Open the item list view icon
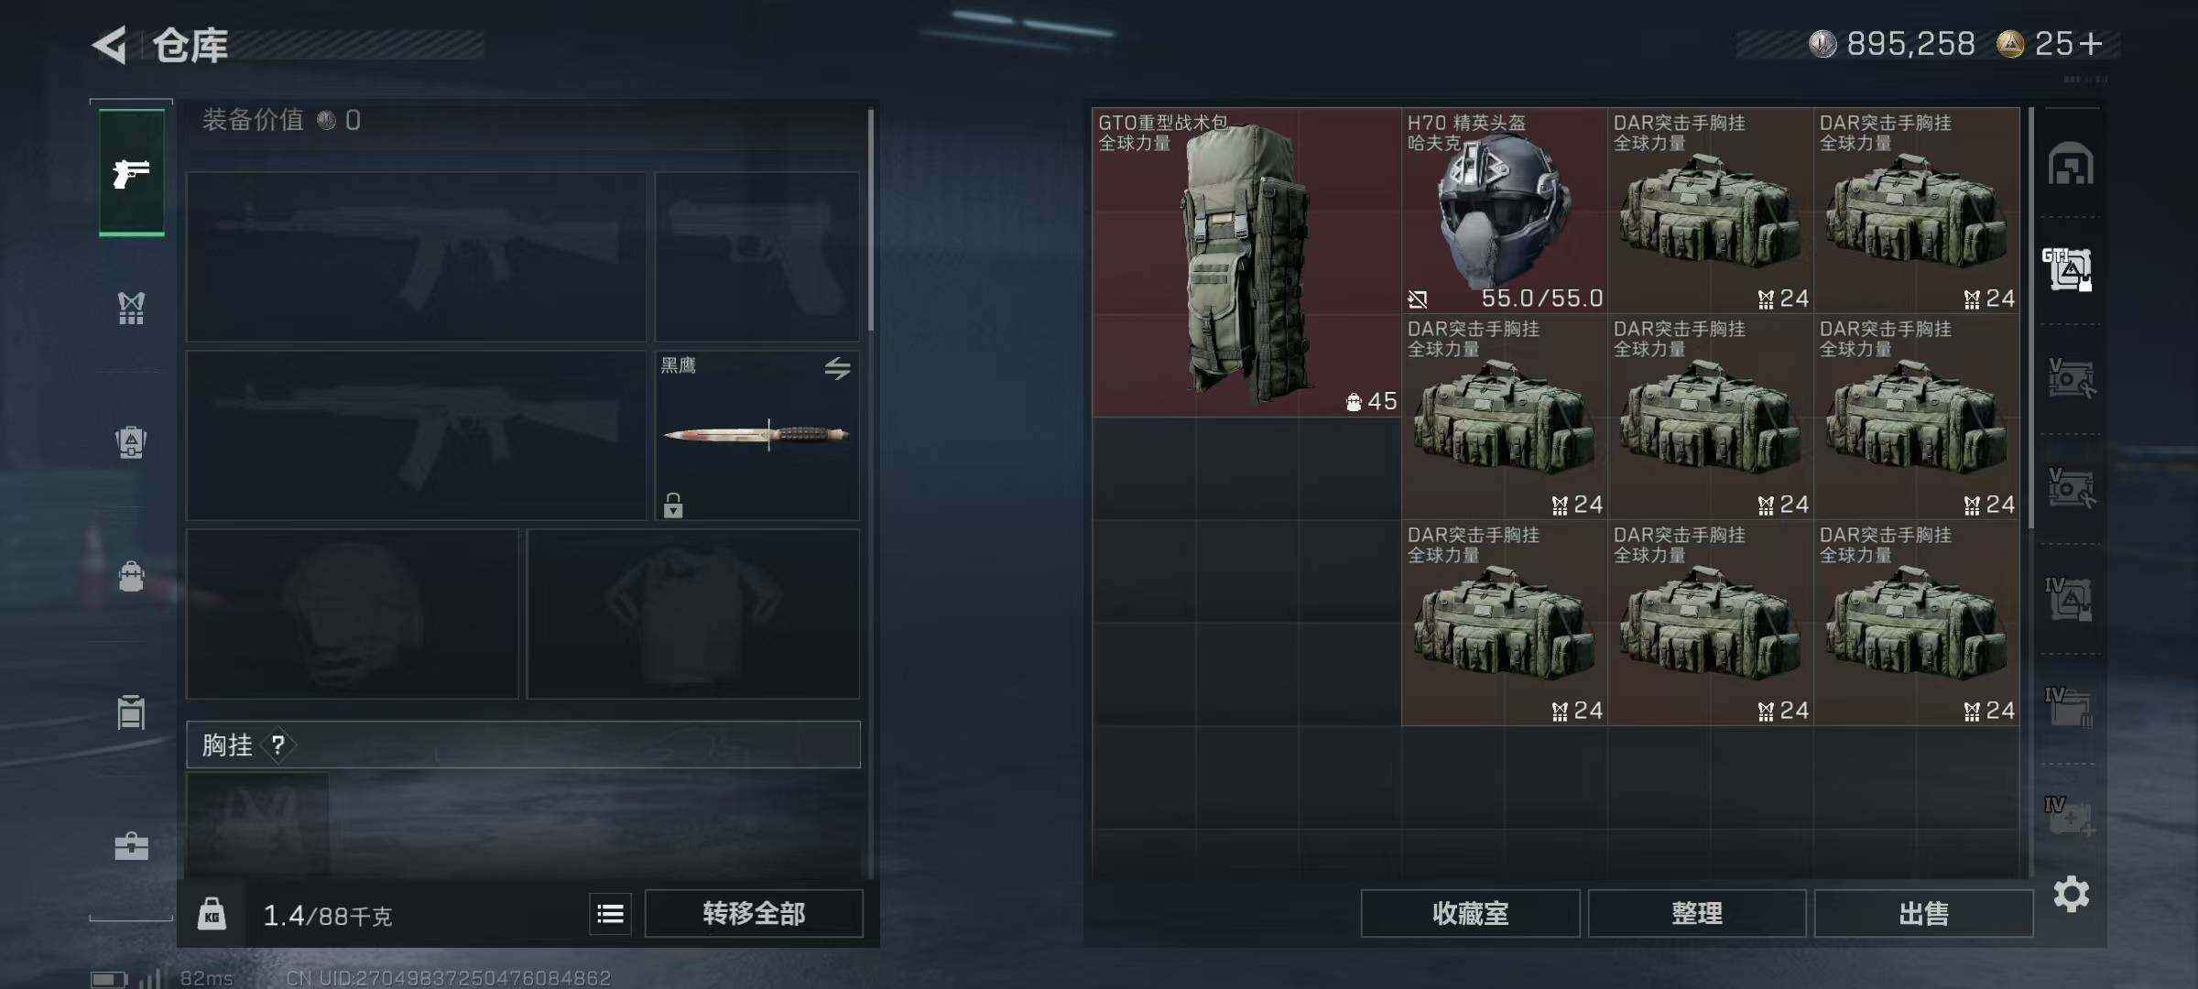Screen dimensions: 2198x989 tap(610, 913)
